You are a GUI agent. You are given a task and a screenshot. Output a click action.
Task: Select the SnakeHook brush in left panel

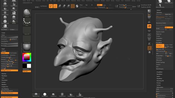[14, 9]
